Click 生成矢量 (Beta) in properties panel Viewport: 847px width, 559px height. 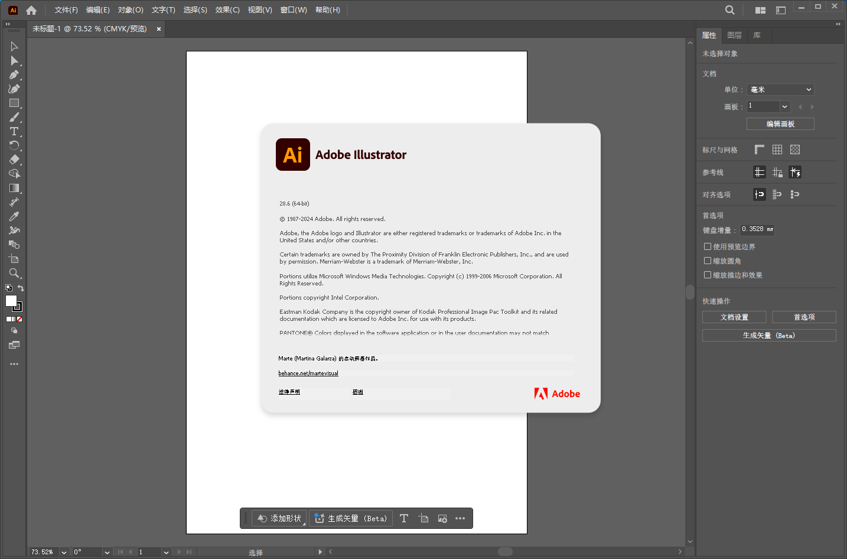(x=769, y=336)
